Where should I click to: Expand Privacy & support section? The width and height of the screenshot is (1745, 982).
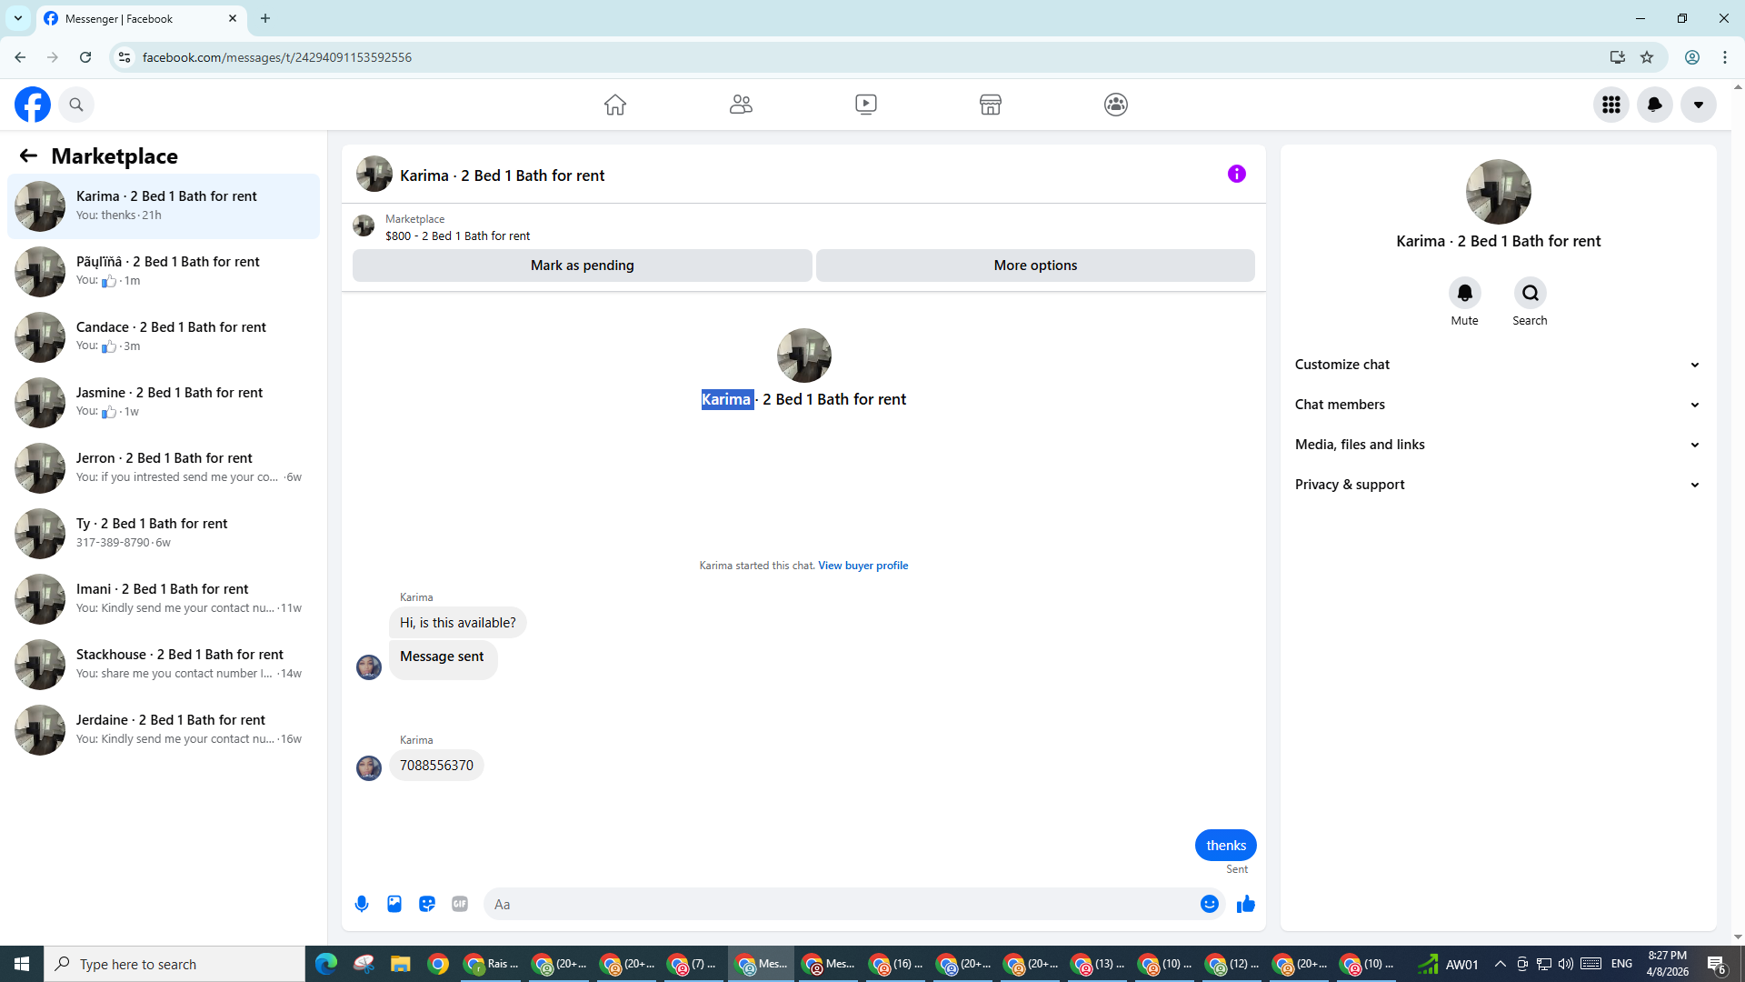[1498, 485]
